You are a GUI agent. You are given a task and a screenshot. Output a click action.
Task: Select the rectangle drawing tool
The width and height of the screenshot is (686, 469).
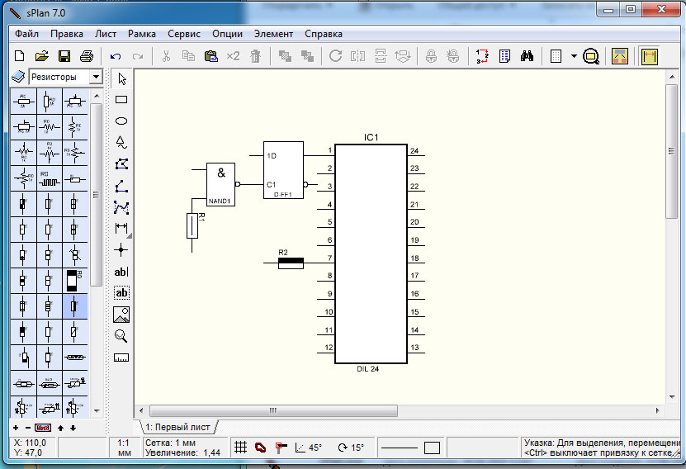click(x=121, y=100)
